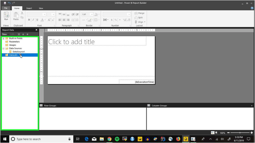Toggle Italic formatting button

(33, 20)
